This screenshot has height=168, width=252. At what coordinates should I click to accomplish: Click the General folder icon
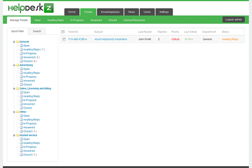coord(17,42)
